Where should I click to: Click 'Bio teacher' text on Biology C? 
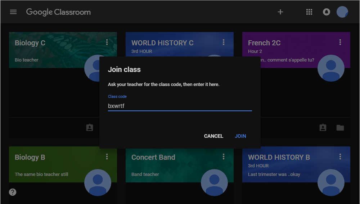(x=26, y=60)
